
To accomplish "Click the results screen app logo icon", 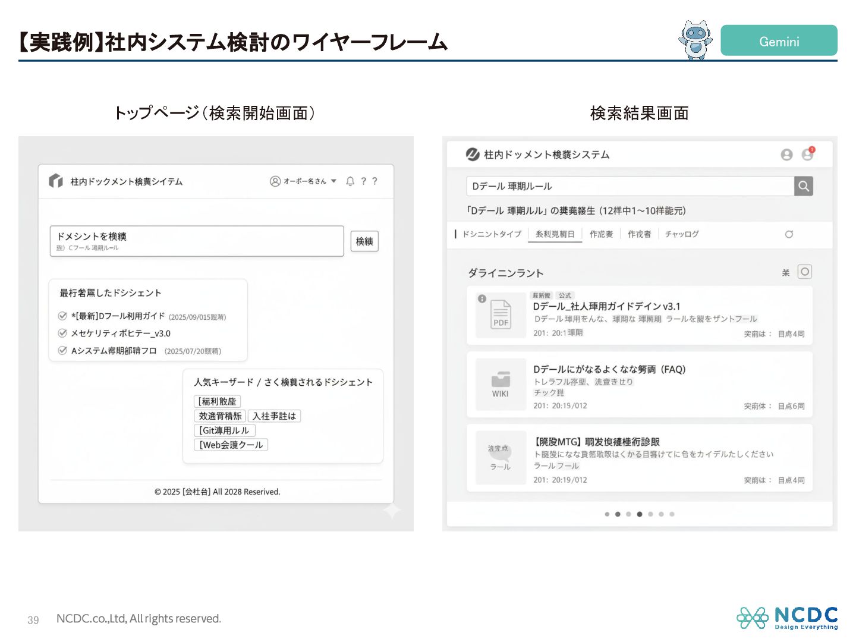I will click(473, 155).
